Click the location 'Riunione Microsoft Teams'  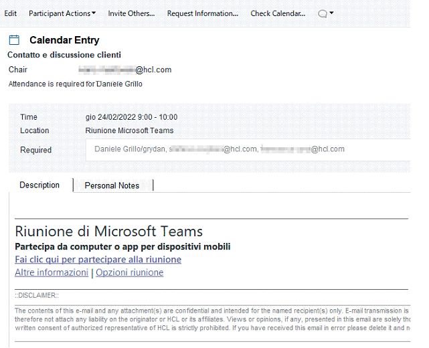coord(129,130)
